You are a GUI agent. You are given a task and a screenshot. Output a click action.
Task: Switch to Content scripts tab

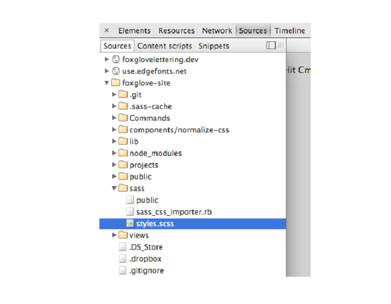pyautogui.click(x=164, y=46)
